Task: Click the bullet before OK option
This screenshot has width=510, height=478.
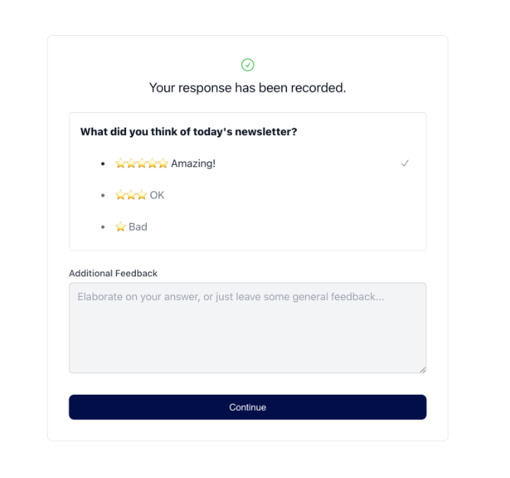Action: tap(103, 195)
